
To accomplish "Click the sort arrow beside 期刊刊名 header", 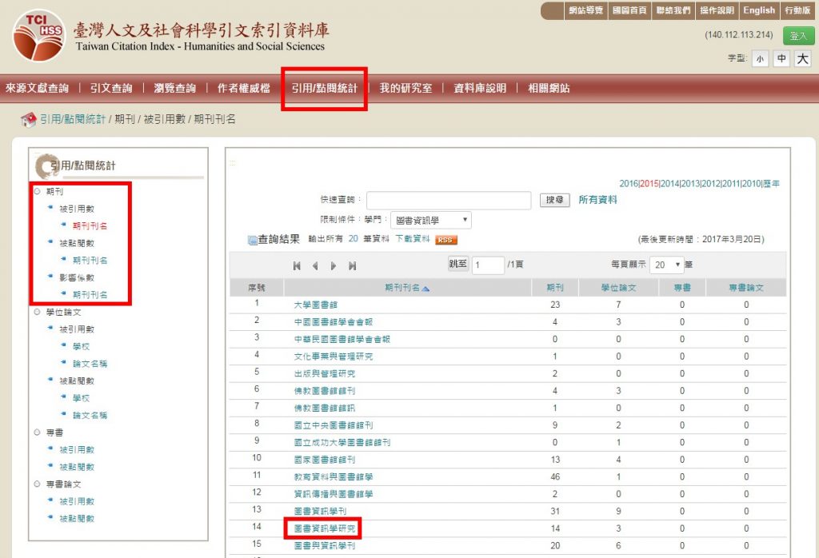I will (x=425, y=289).
